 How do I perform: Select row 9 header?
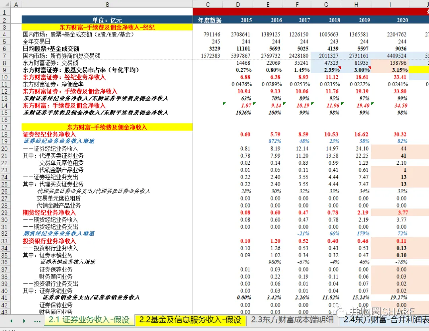pyautogui.click(x=4, y=70)
